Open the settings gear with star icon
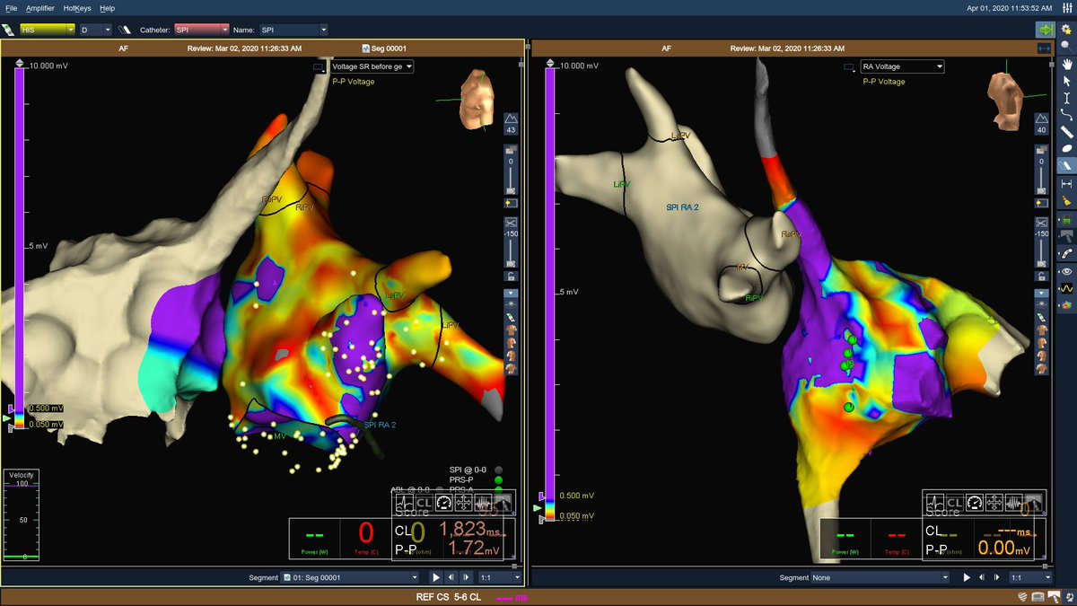The height and width of the screenshot is (606, 1077). tap(1067, 30)
